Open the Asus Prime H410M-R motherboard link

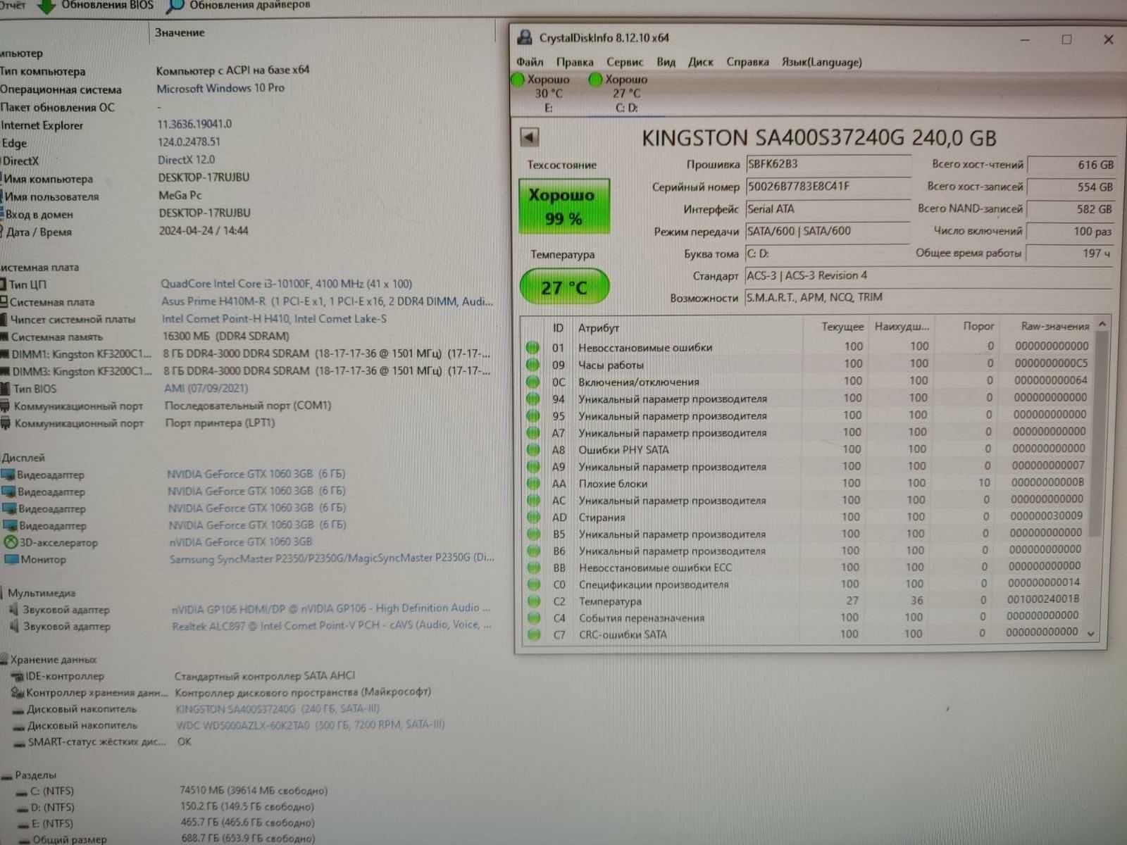[x=327, y=301]
